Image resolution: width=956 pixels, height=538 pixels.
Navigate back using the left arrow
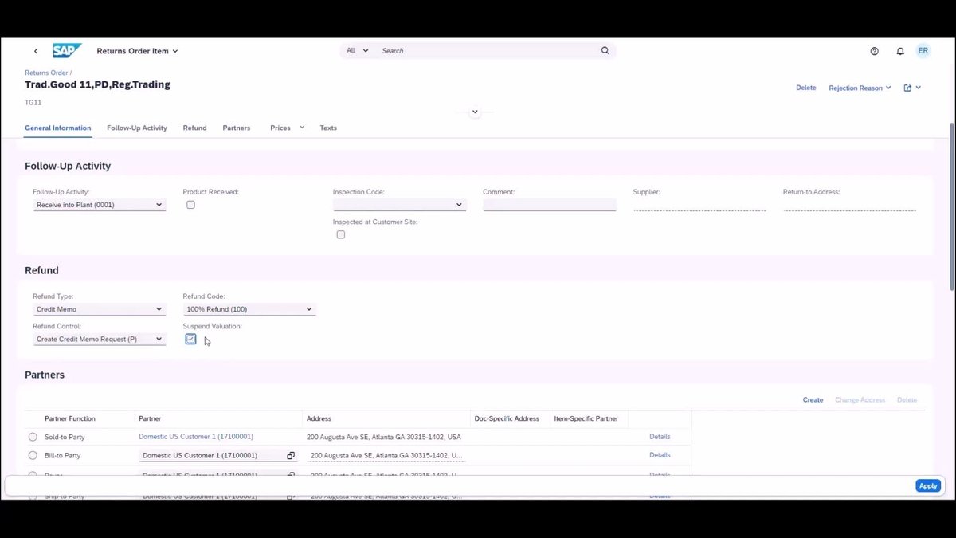(x=36, y=50)
